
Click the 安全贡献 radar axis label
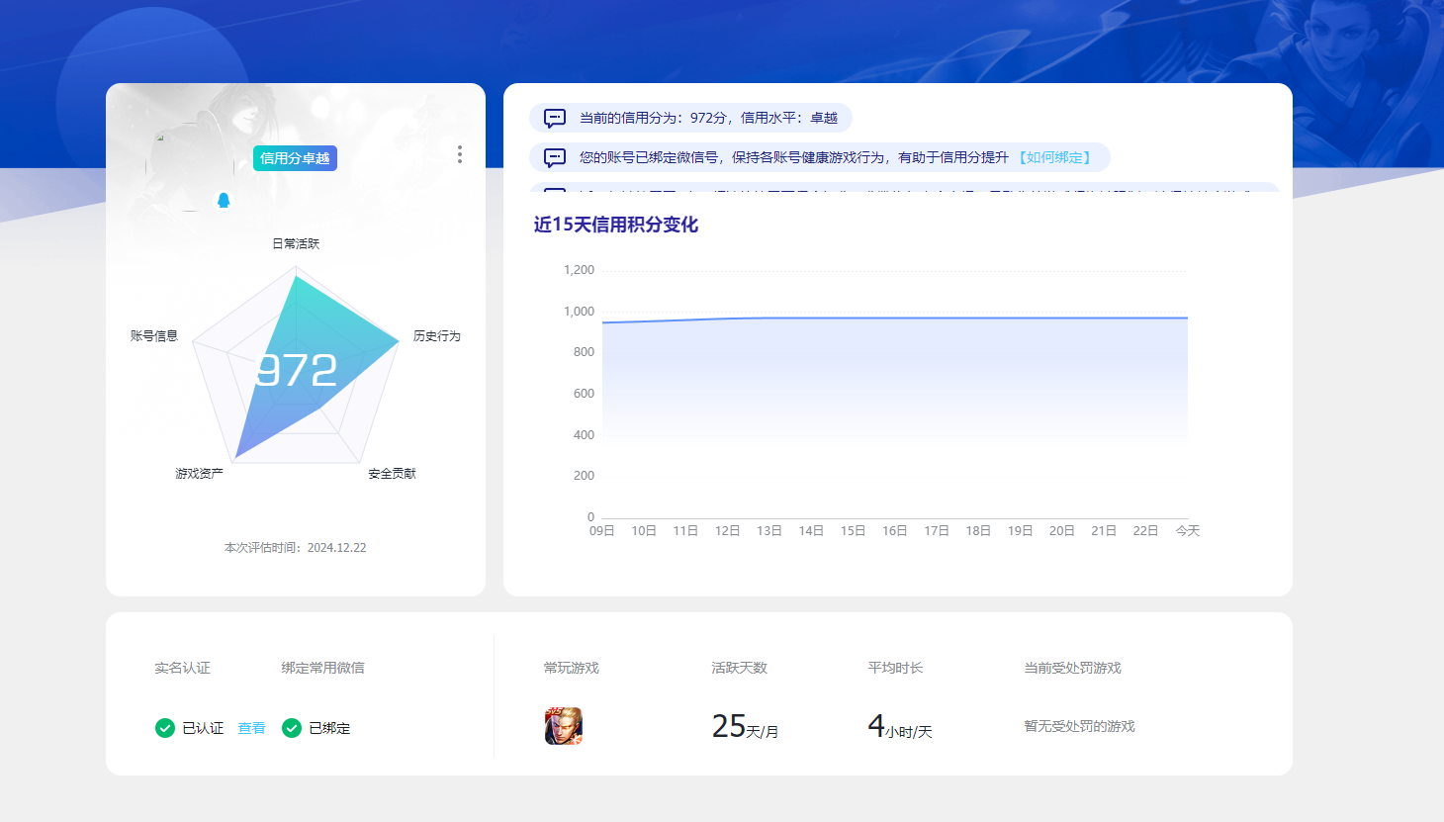coord(393,474)
